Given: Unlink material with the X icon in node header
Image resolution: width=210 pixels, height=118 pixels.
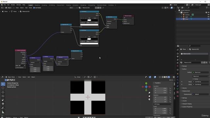Looking at the screenshot, I should tap(100, 8).
